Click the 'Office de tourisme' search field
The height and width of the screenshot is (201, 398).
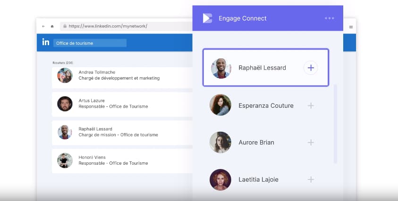(x=90, y=43)
